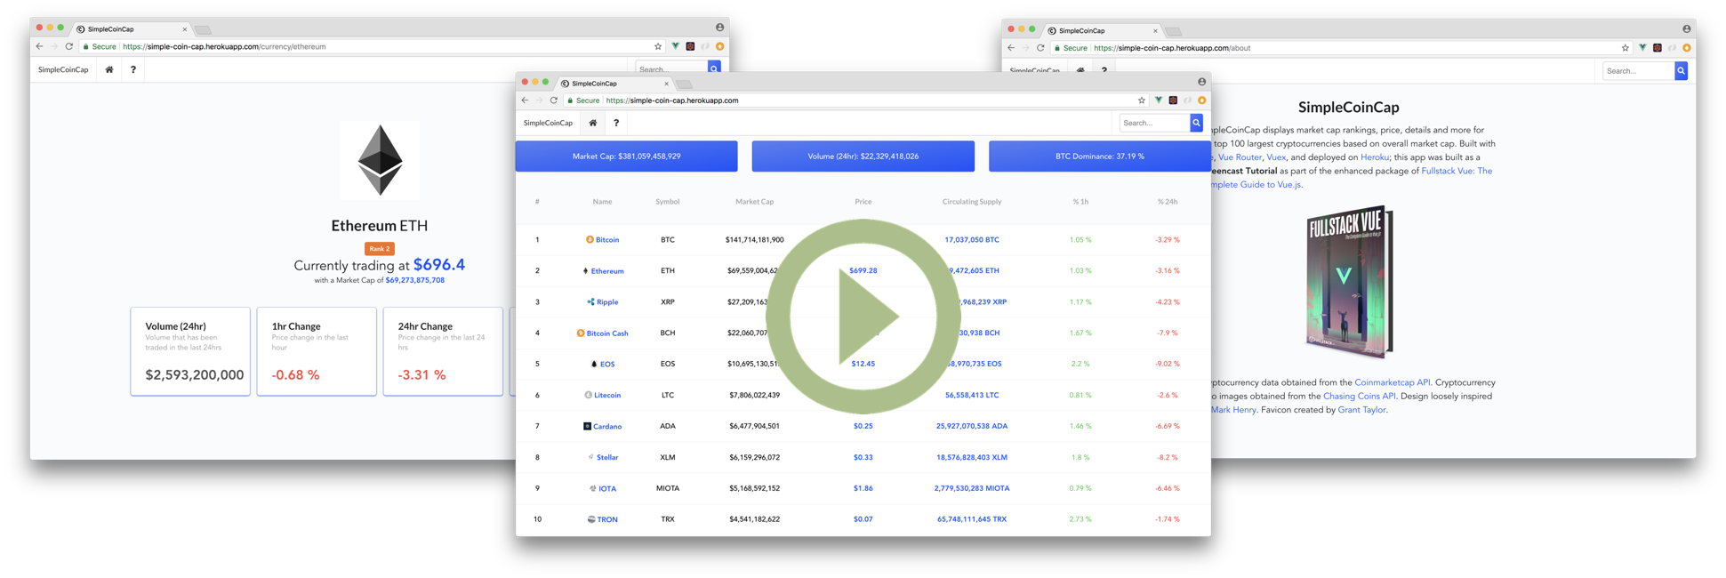This screenshot has width=1726, height=578.
Task: Open the orange circle extension in center window
Action: (x=1201, y=100)
